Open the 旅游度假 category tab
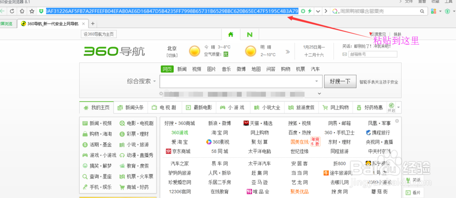Viewport: 456px width, 198px height. [301, 108]
